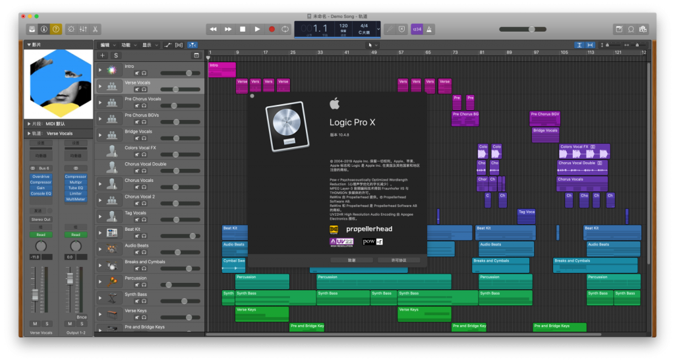The width and height of the screenshot is (675, 362).
Task: Open the Note Pad icon
Action: tap(619, 29)
